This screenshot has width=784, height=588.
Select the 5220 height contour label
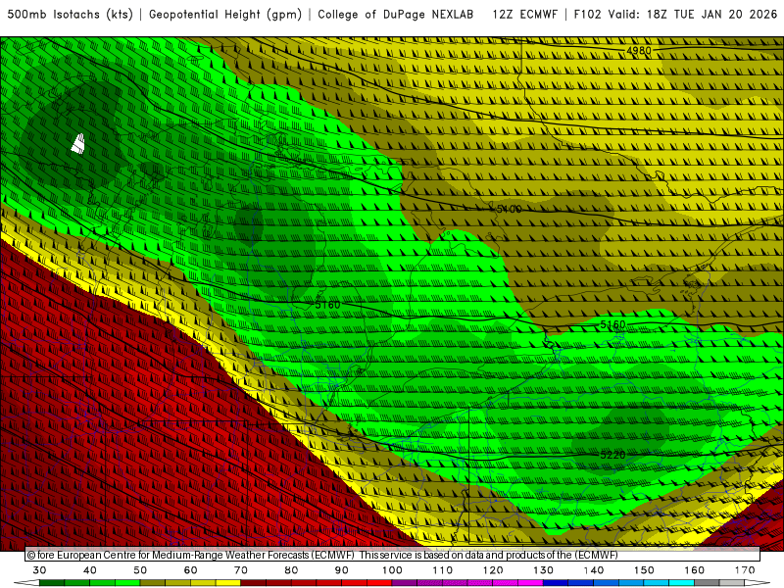pyautogui.click(x=612, y=455)
